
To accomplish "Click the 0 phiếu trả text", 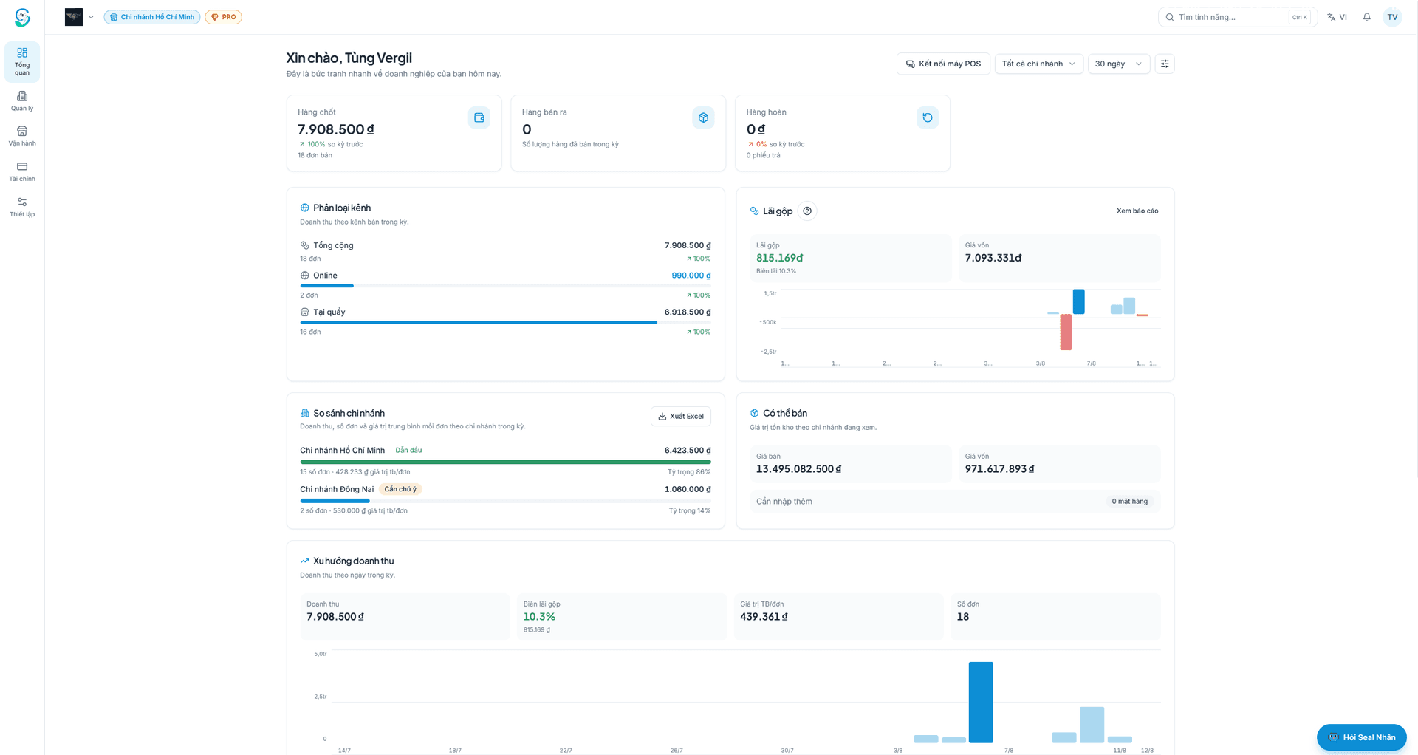I will (763, 155).
